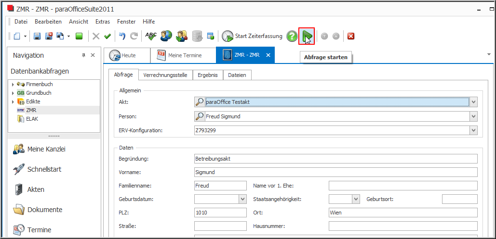
Task: Click the save diskette toolbar icon
Action: pyautogui.click(x=37, y=36)
